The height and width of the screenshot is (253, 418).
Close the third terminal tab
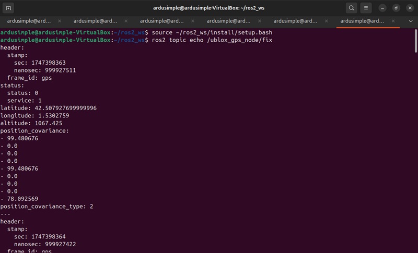tap(193, 21)
